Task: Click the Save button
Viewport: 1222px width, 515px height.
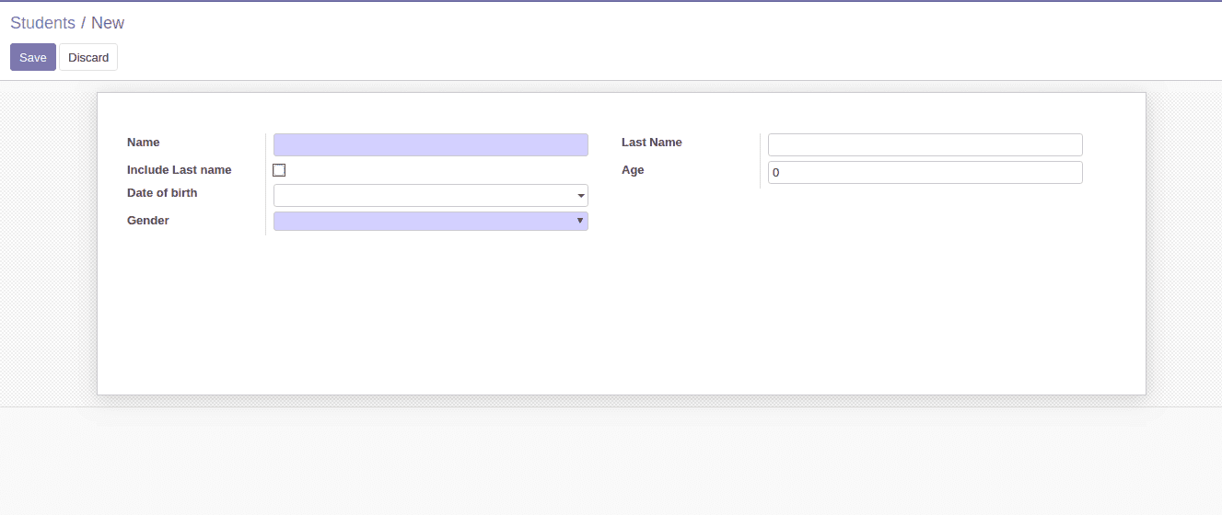Action: click(x=33, y=57)
